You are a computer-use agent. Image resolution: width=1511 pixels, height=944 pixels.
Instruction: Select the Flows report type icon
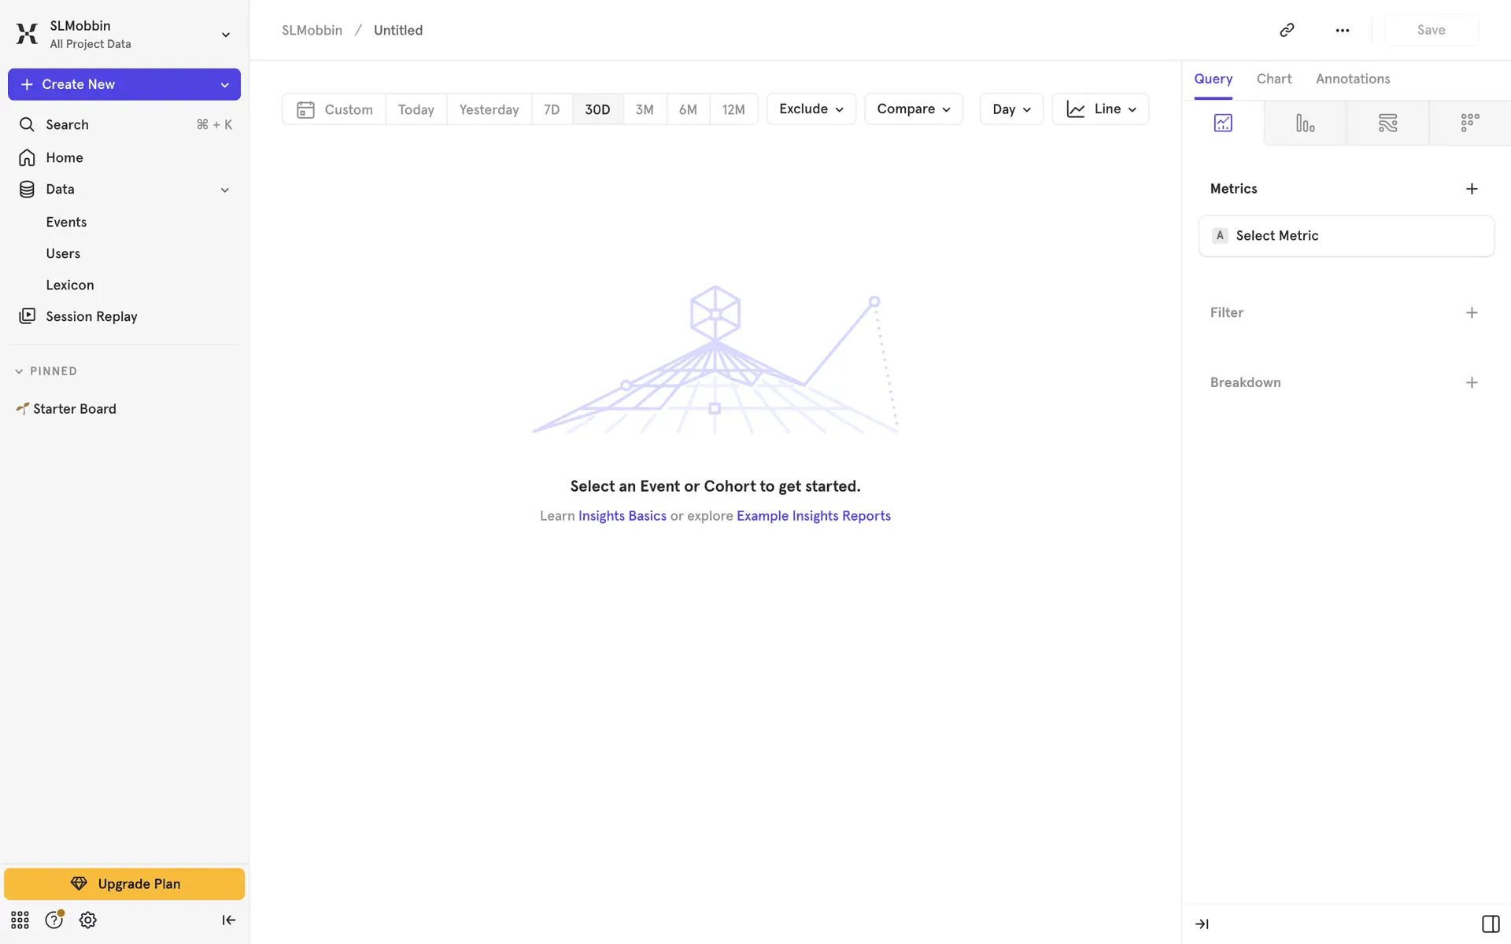(1387, 123)
